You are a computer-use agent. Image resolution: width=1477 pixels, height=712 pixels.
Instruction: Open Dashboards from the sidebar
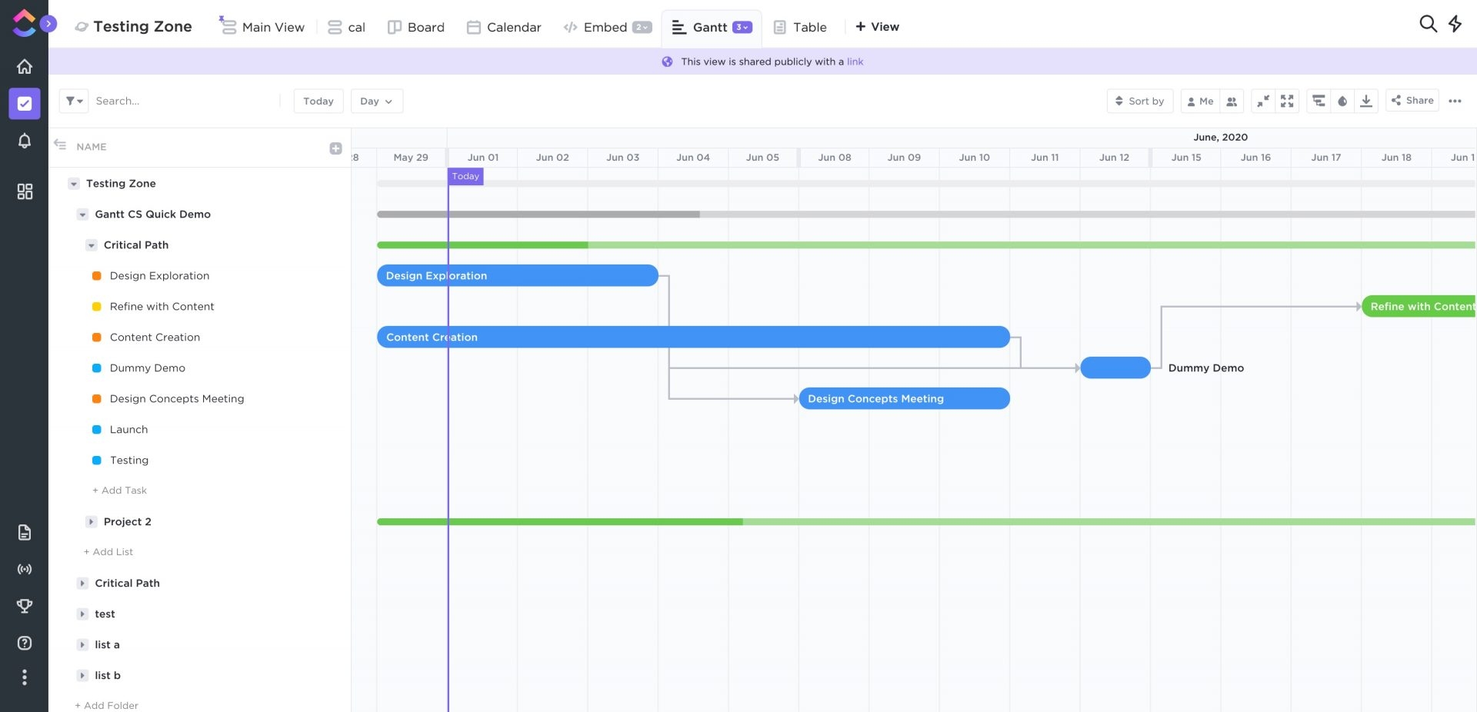click(x=25, y=191)
